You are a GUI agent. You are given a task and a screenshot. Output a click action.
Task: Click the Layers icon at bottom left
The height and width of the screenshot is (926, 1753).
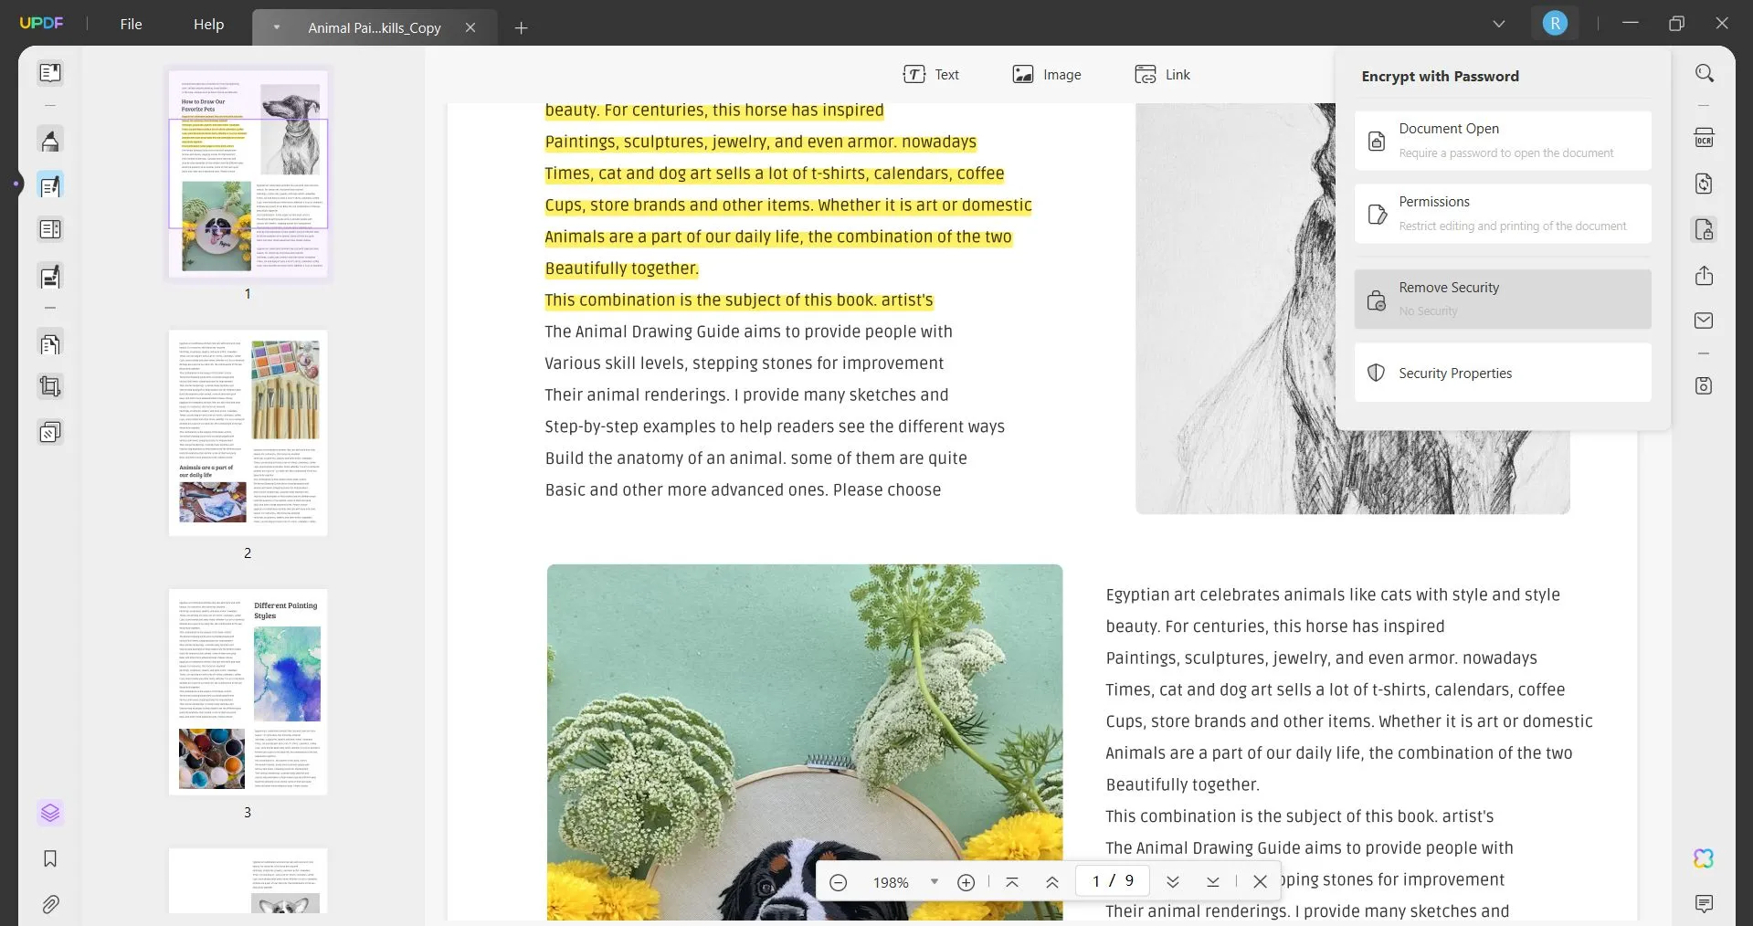(50, 813)
